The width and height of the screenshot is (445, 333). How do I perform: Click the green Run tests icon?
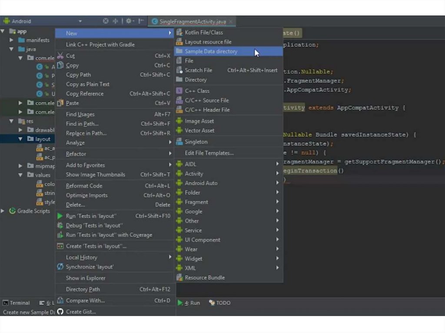point(60,216)
